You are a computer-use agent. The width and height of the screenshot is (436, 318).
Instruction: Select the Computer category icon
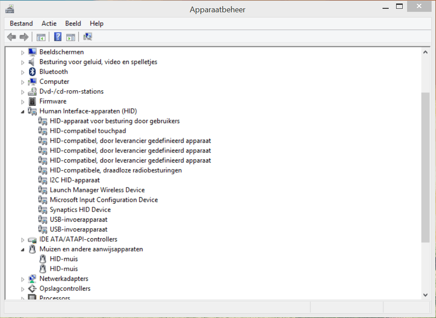32,81
